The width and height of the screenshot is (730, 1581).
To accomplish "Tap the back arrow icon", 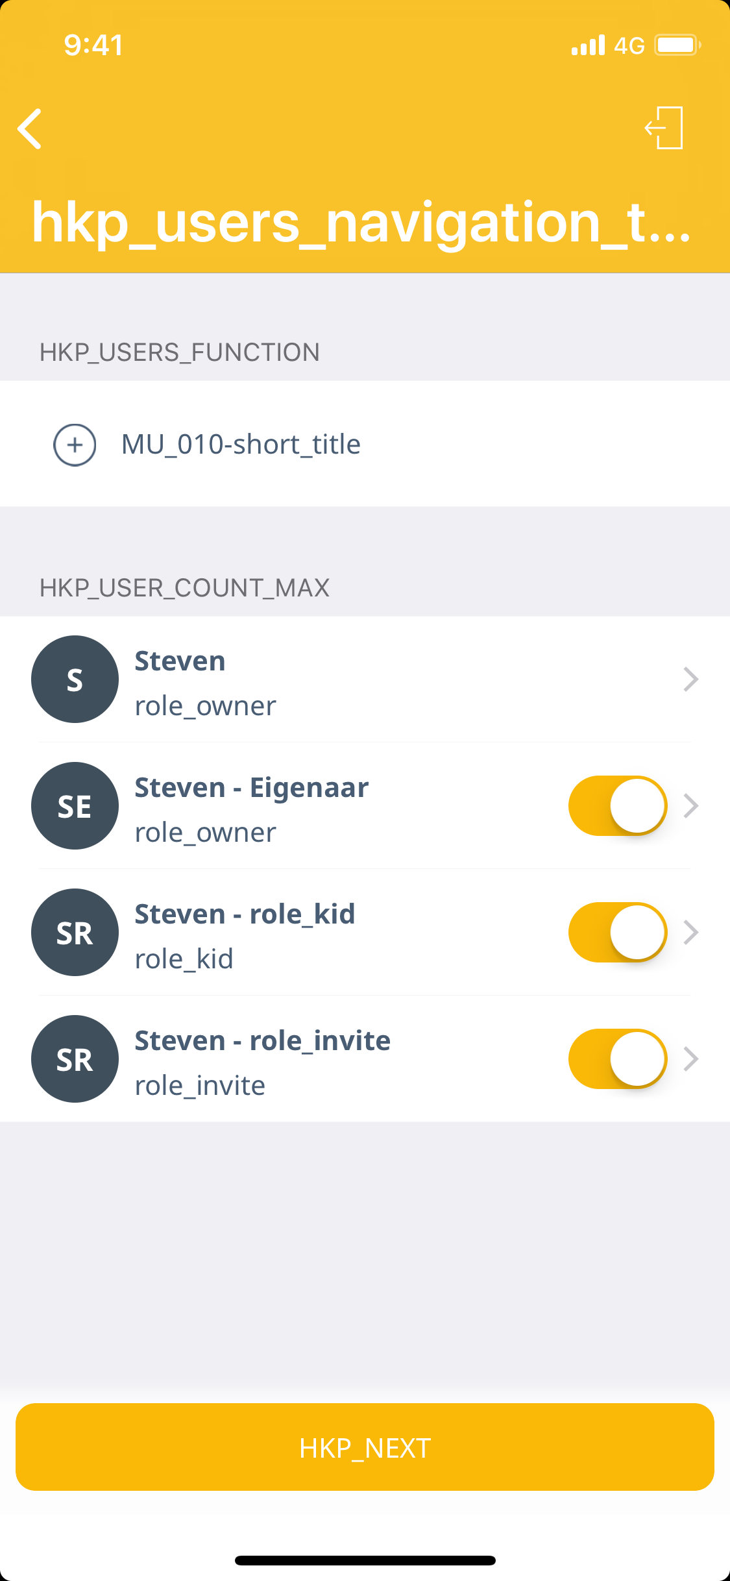I will [x=30, y=129].
